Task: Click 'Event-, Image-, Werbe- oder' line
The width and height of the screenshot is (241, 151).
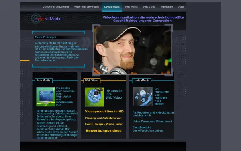Action: (x=104, y=124)
